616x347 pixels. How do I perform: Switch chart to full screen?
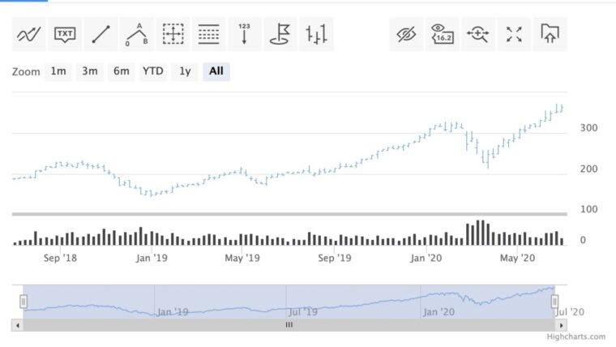(514, 34)
